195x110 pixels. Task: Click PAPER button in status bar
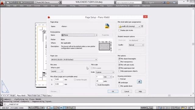144,108
